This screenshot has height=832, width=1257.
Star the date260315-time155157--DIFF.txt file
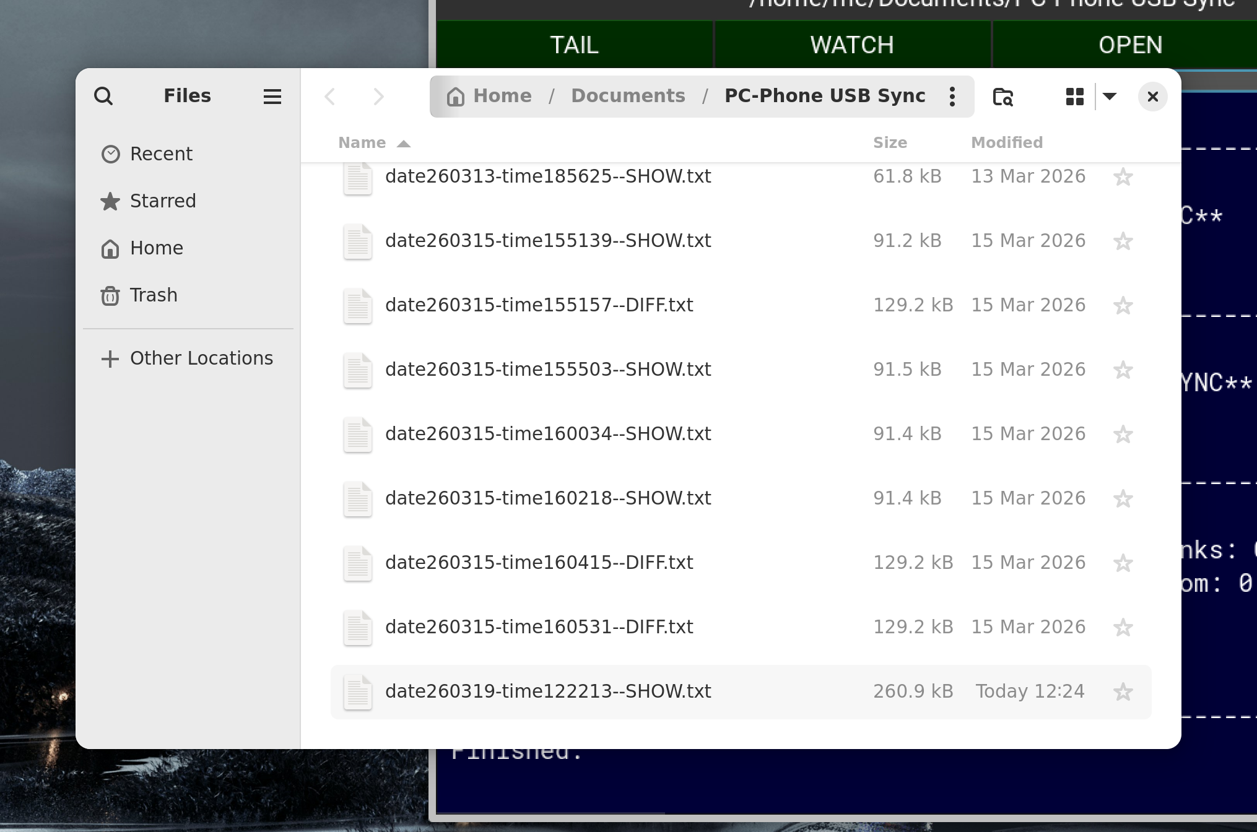pyautogui.click(x=1123, y=306)
